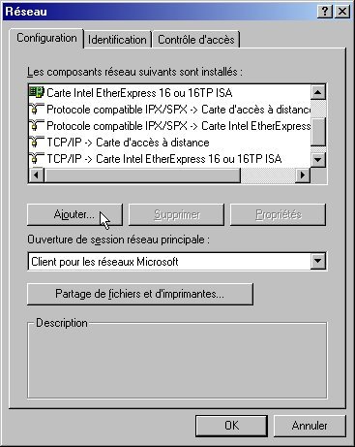Click the question mark help button
Screen dimensions: 355x447
click(325, 12)
